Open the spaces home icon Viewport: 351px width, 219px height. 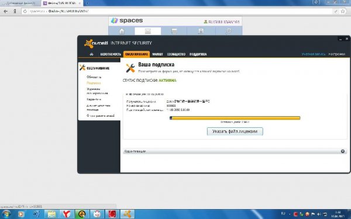(122, 31)
